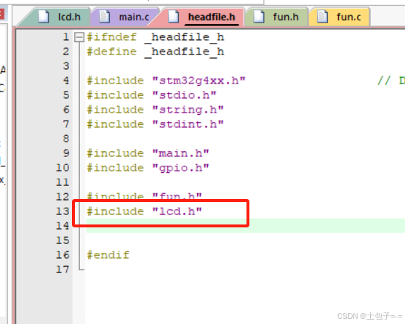Activate the headfile.h tab label

[x=212, y=17]
